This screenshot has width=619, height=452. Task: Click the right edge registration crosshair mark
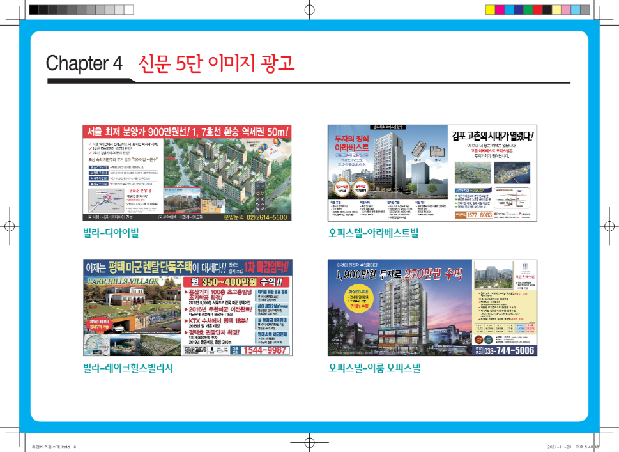click(609, 226)
